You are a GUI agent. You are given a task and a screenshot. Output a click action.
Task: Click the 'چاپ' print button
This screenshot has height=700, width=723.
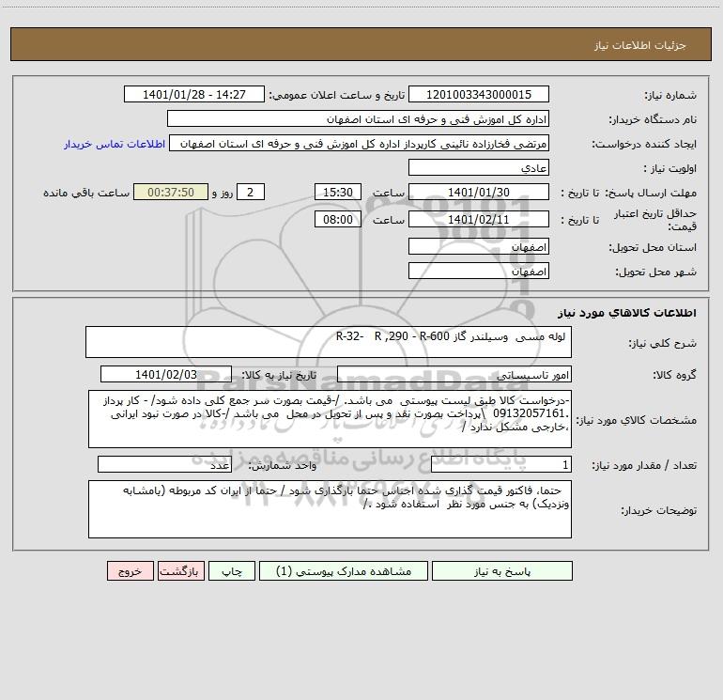(232, 570)
